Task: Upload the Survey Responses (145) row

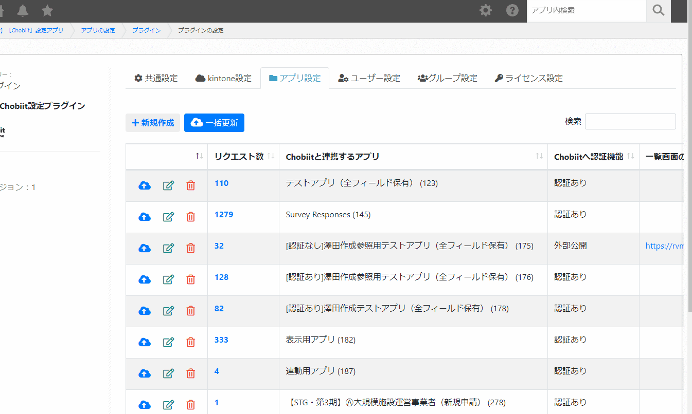Action: click(145, 217)
